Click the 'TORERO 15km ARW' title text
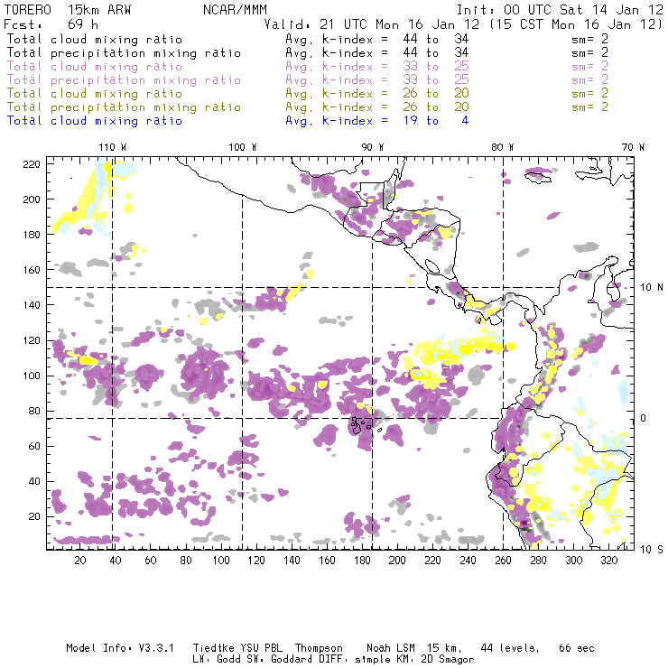 click(68, 10)
